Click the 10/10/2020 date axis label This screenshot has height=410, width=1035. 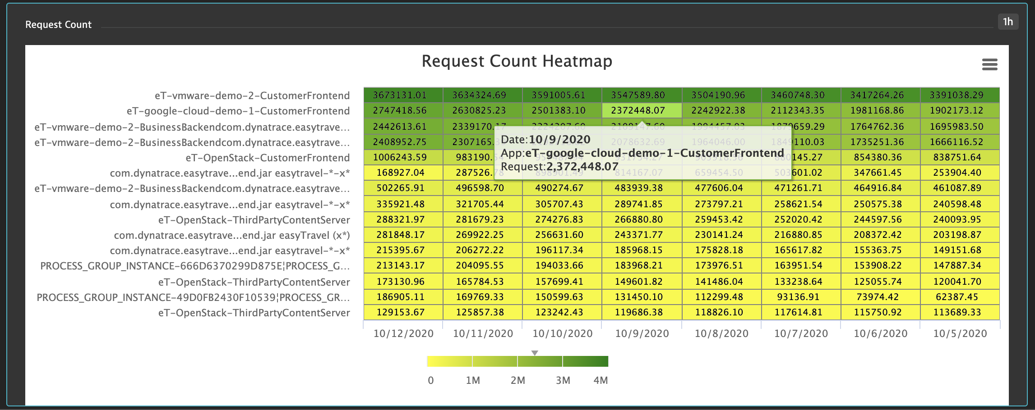point(562,333)
